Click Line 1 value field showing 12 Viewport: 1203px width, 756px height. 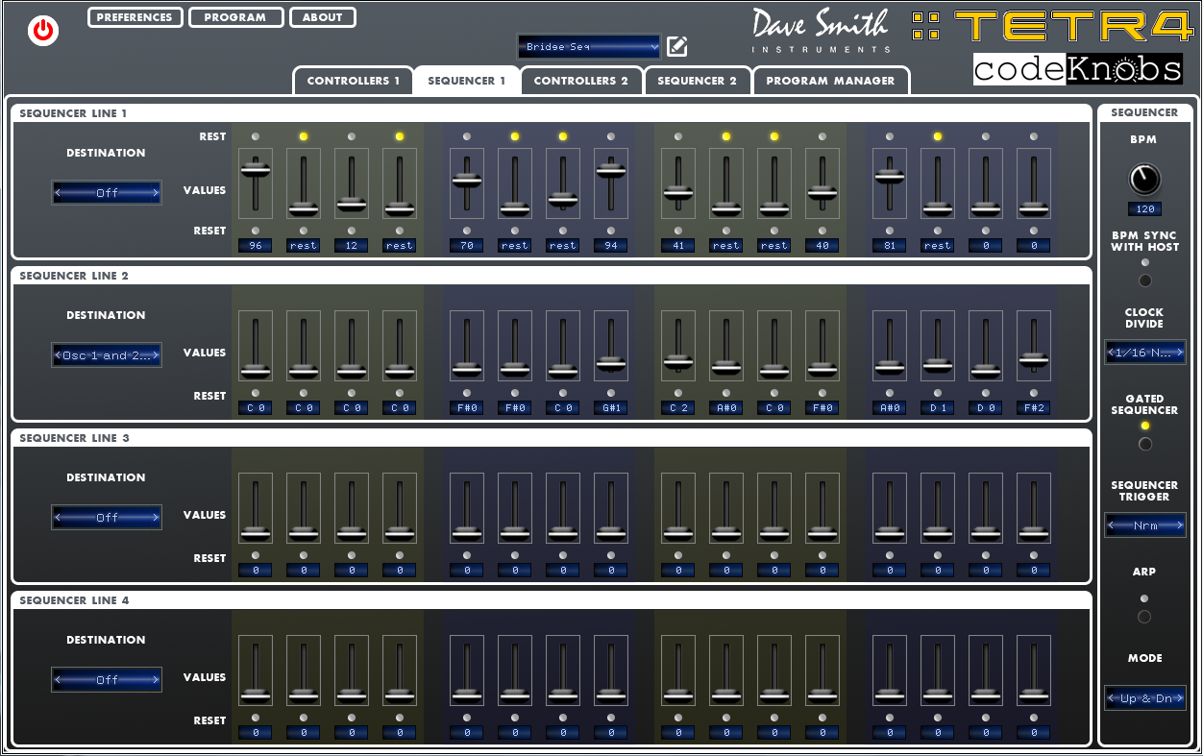point(352,246)
